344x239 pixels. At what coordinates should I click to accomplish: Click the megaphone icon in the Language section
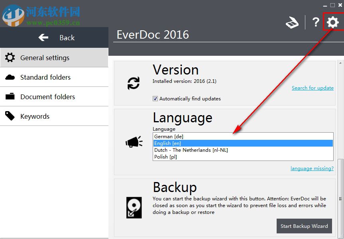[134, 141]
